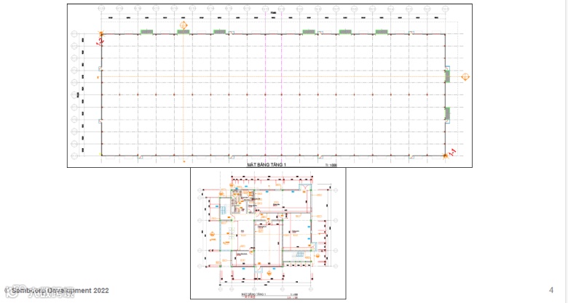The image size is (568, 303).
Task: Click the orange section symbol above the warehouse top wall
Action: (x=184, y=25)
